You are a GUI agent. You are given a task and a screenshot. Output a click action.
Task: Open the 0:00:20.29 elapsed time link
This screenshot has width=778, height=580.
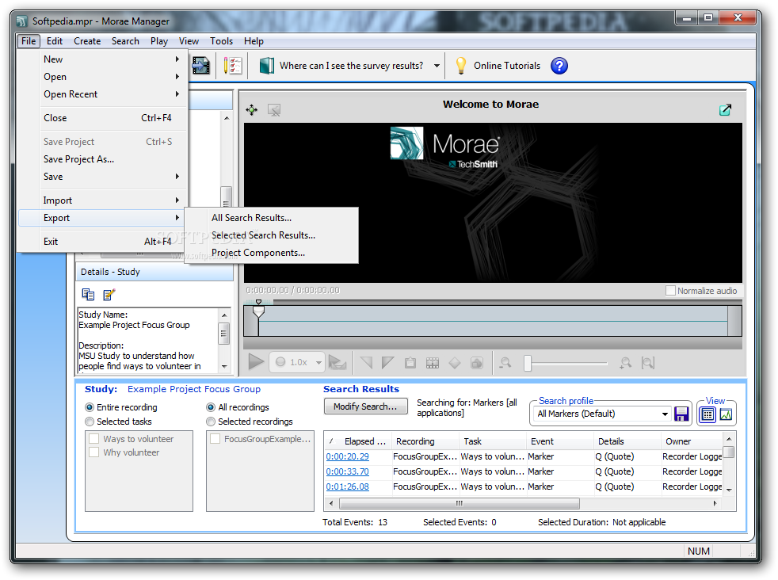pyautogui.click(x=347, y=456)
